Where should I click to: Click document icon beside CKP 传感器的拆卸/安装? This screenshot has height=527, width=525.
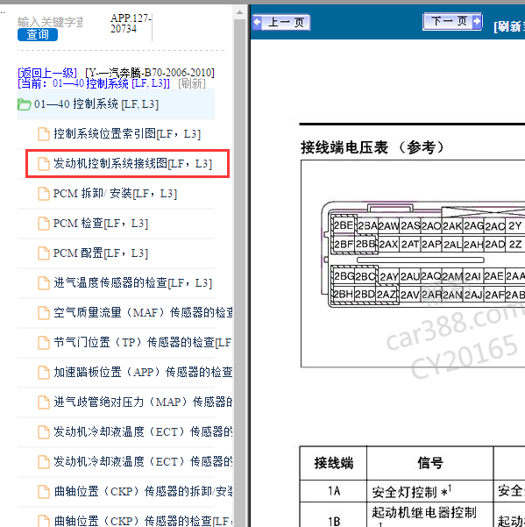[x=44, y=491]
